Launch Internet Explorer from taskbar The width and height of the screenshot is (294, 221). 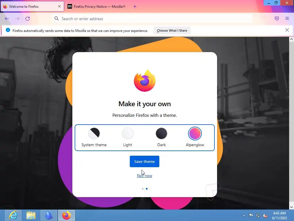click(x=13, y=215)
